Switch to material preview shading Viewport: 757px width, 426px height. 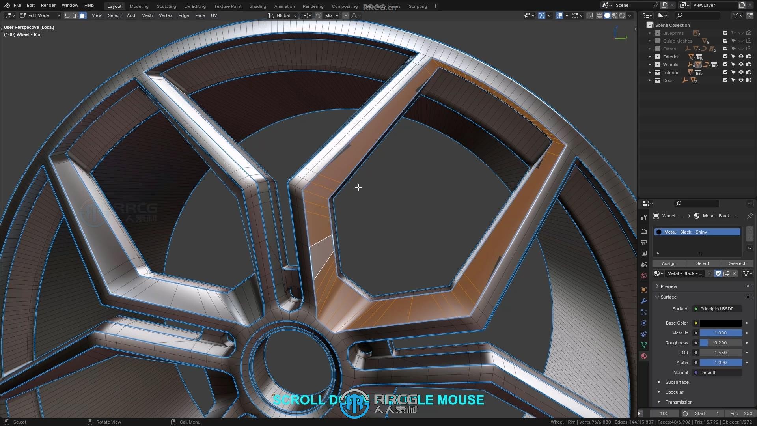(x=615, y=15)
